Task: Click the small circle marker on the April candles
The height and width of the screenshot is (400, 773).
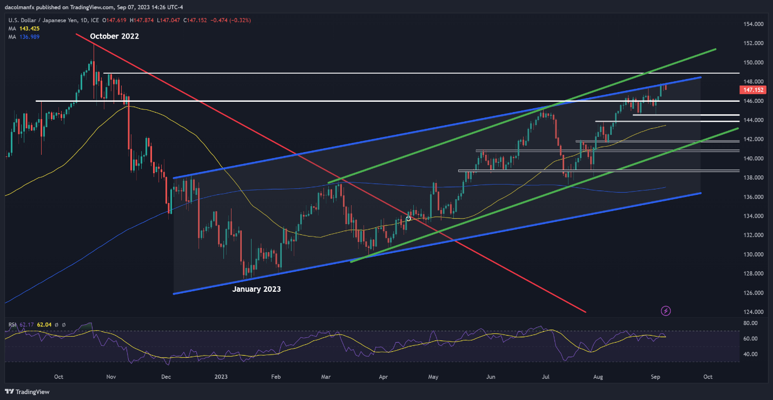Action: [408, 218]
